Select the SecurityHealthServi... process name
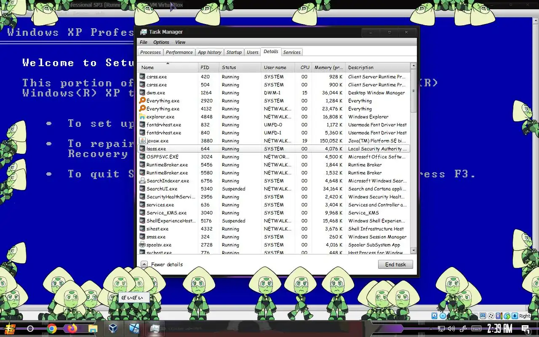 pyautogui.click(x=171, y=197)
